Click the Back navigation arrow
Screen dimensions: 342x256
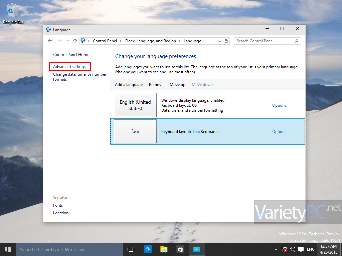point(50,41)
